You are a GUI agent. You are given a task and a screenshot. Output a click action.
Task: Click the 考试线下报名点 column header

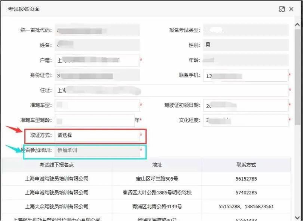pos(56,165)
